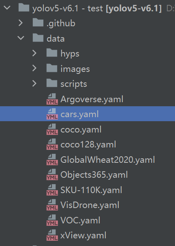Click the YML icon beside Objects365.yaml
Image resolution: width=175 pixels, height=246 pixels.
(52, 175)
